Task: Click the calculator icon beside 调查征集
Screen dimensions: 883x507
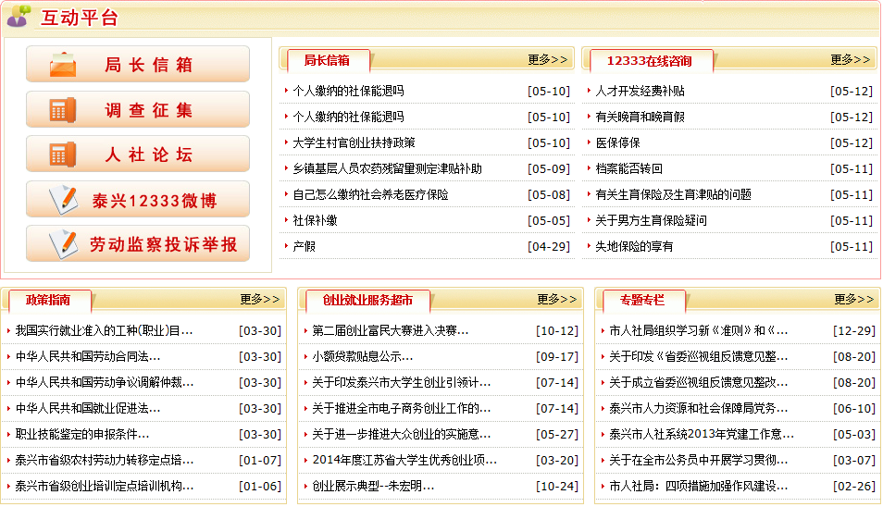Action: [x=63, y=110]
